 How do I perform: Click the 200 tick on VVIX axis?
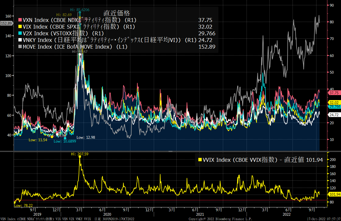click(333, 160)
